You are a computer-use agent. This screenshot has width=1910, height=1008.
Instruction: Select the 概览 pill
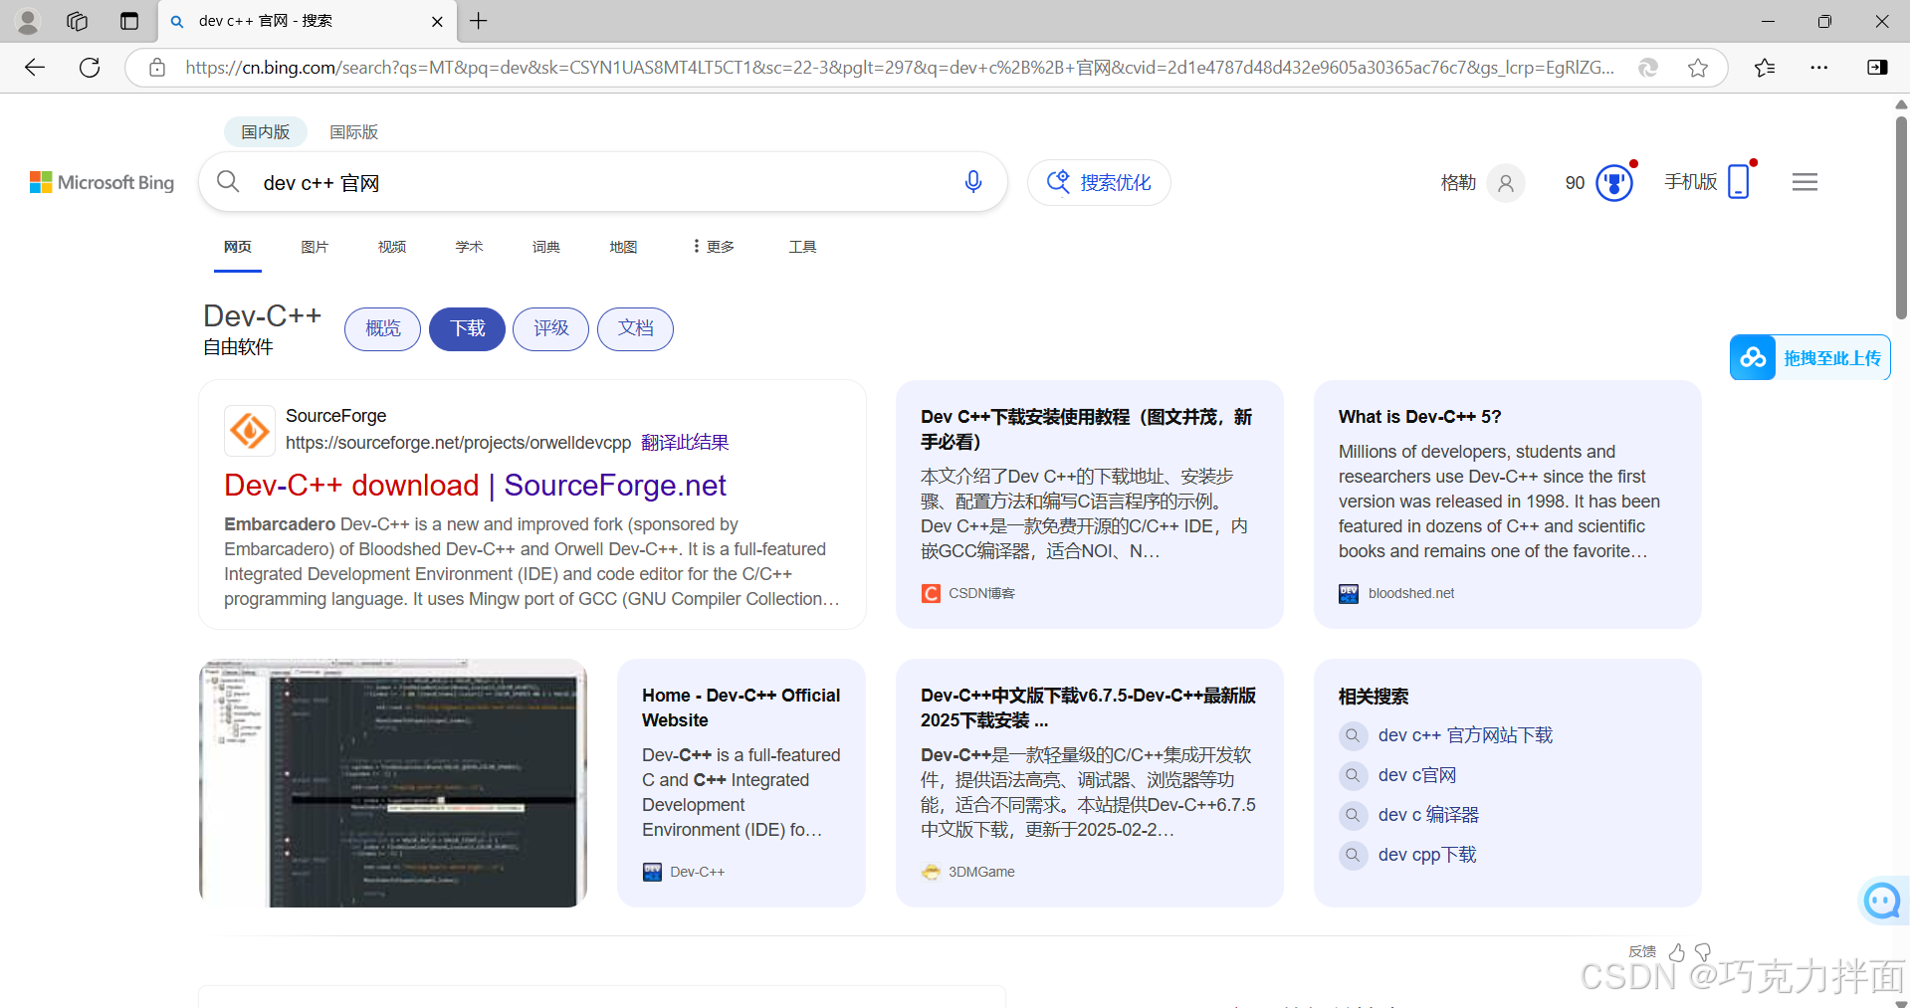[382, 329]
